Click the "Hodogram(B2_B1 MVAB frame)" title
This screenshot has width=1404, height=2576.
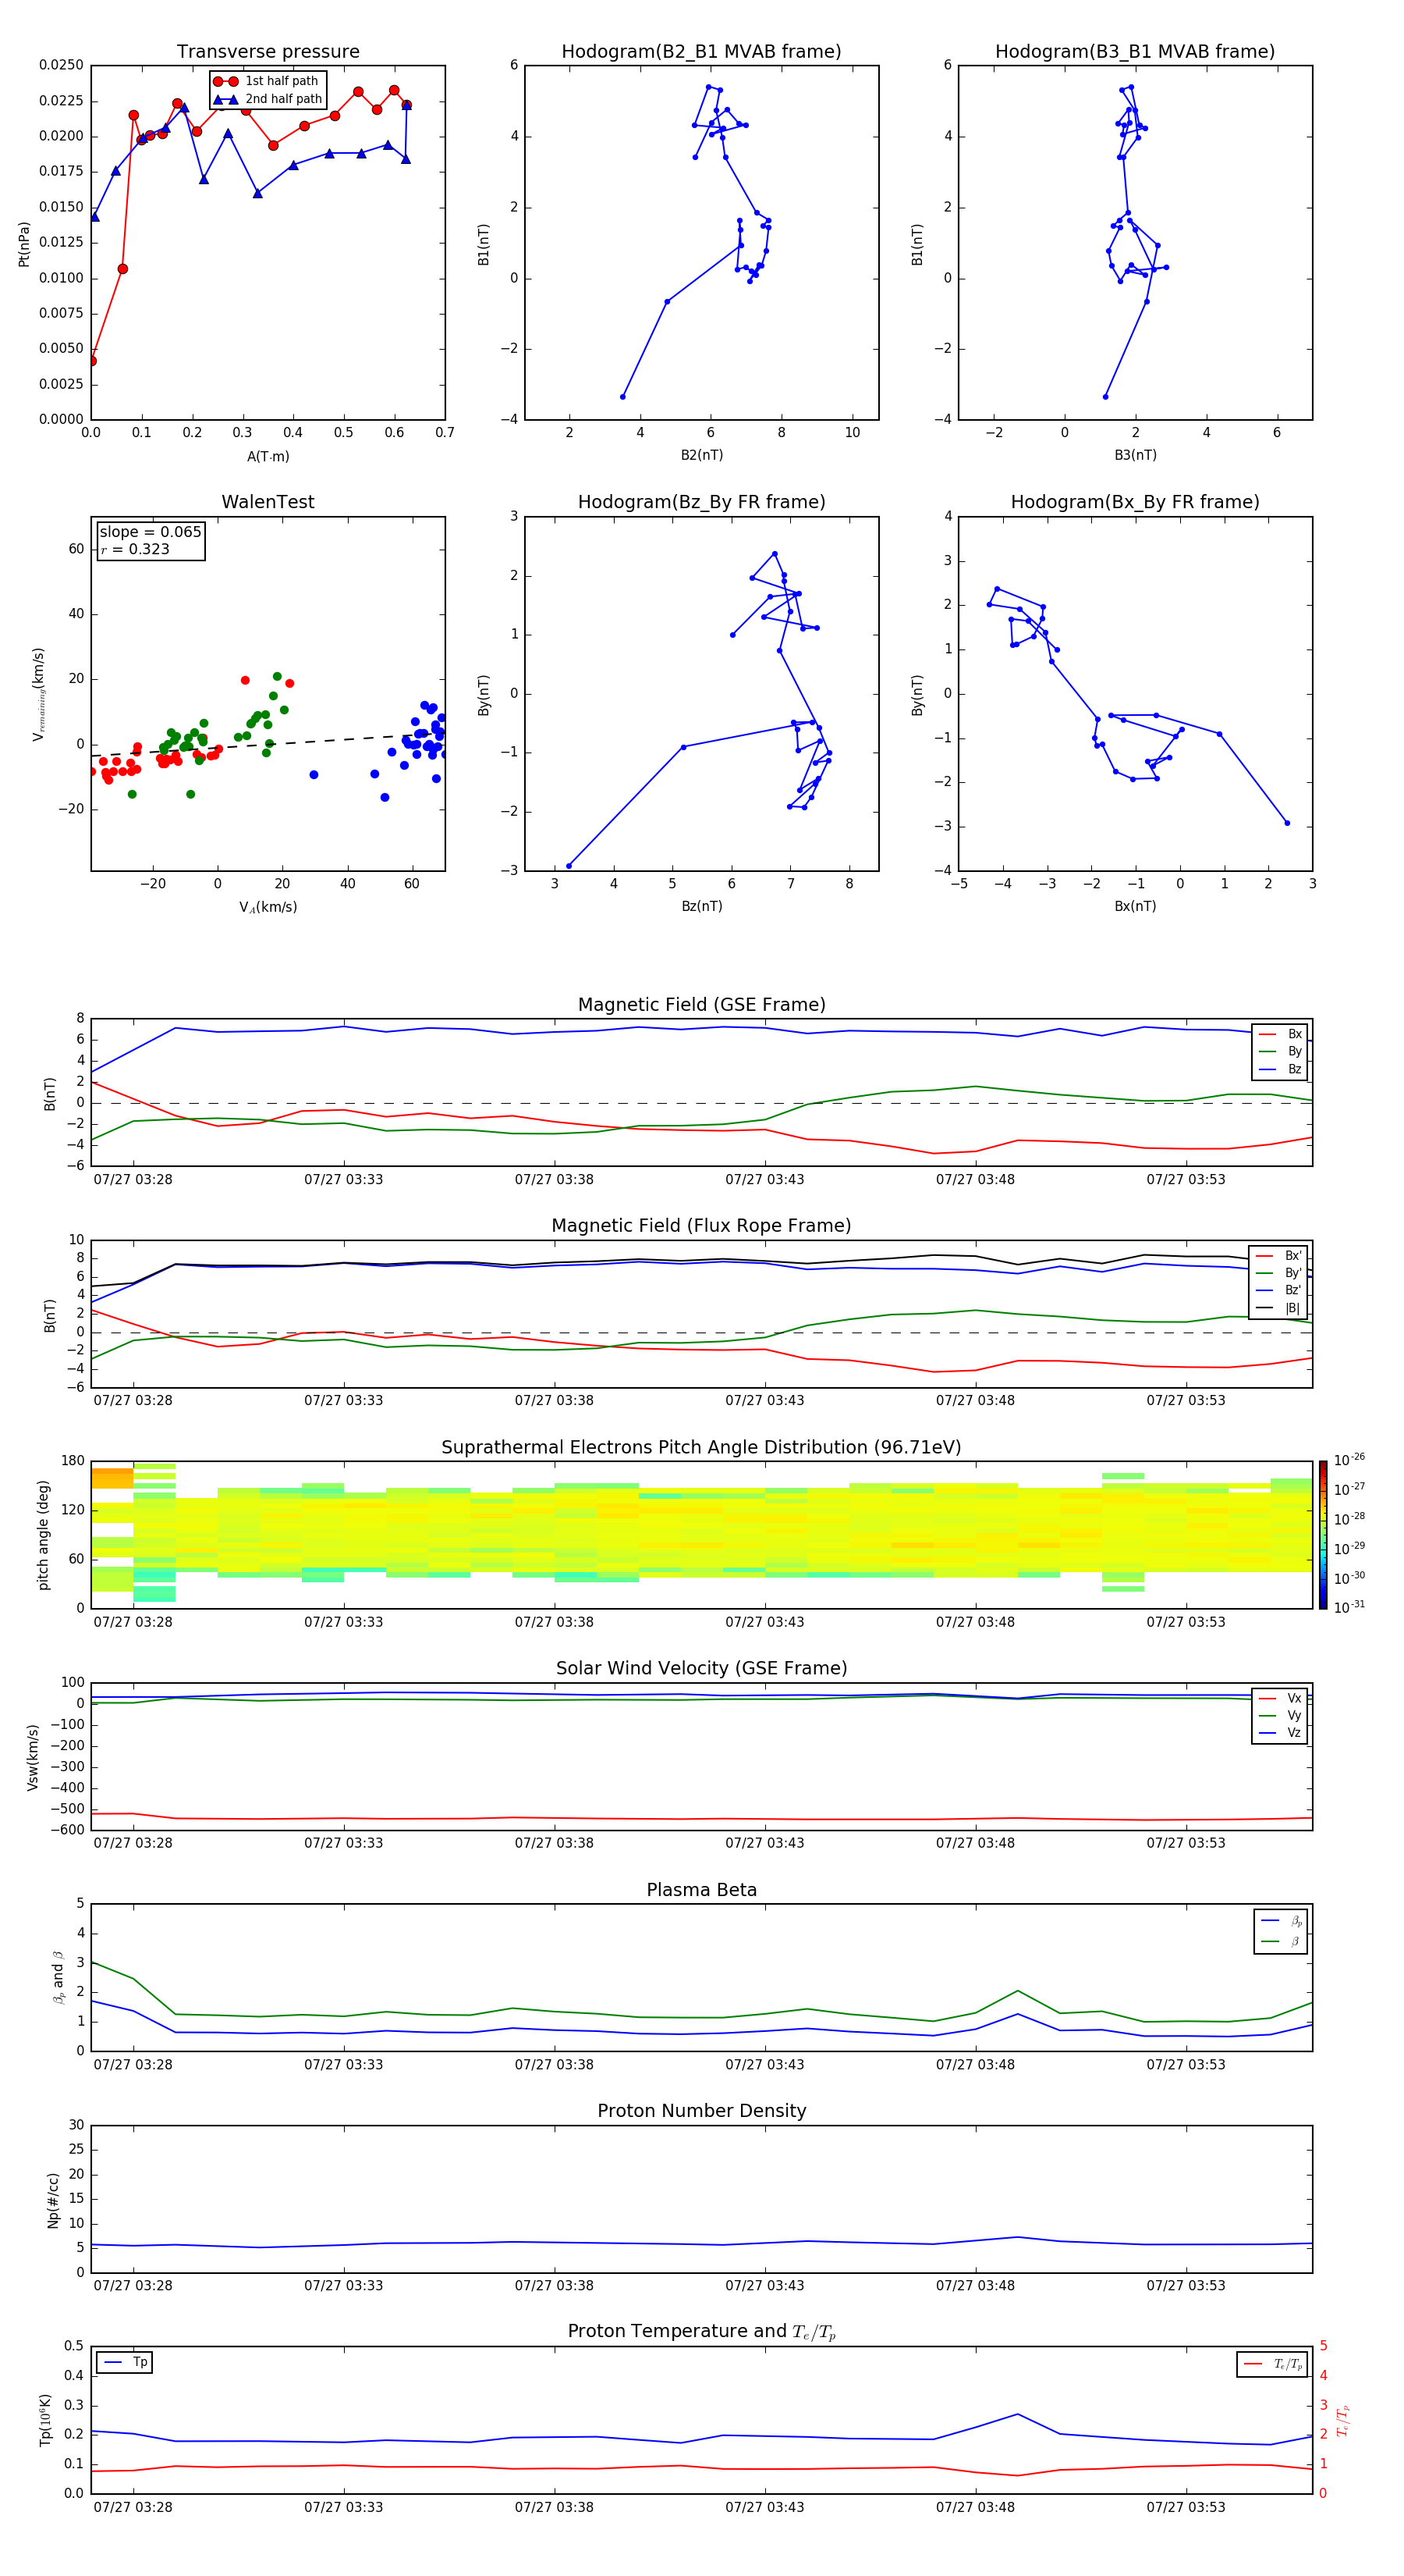[701, 52]
